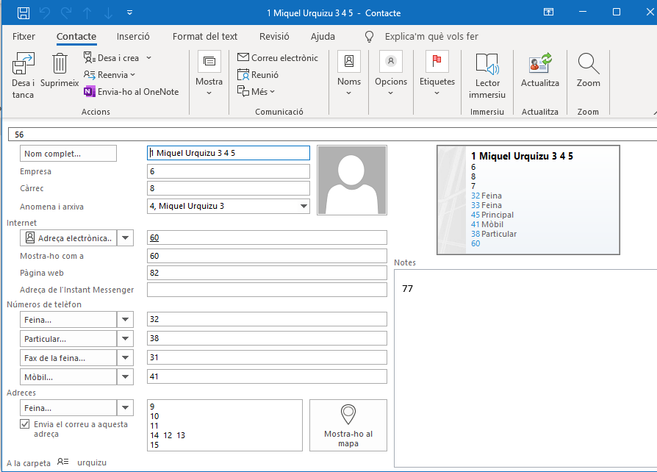Expand the Anomena i arxiva dropdown
The image size is (657, 472).
pyautogui.click(x=304, y=207)
